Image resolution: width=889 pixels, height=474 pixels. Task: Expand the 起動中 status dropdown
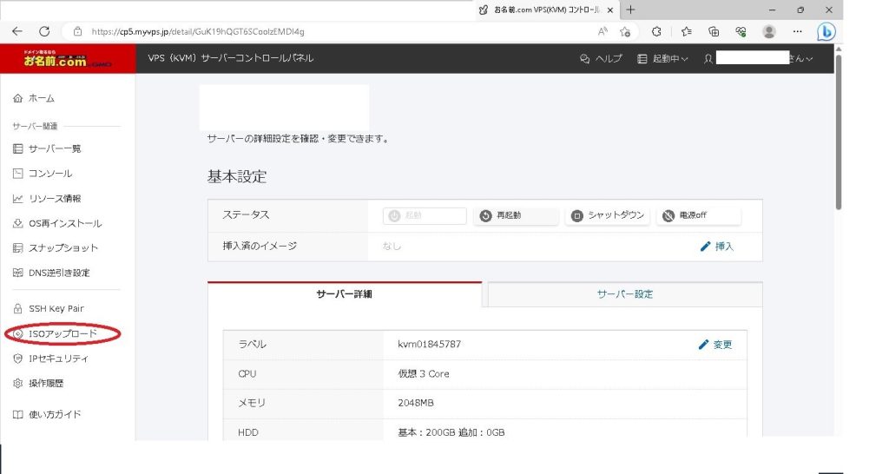click(662, 59)
